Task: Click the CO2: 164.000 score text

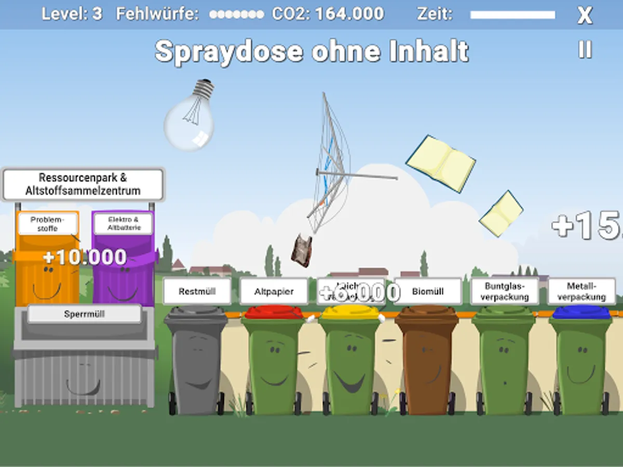Action: coord(328,14)
